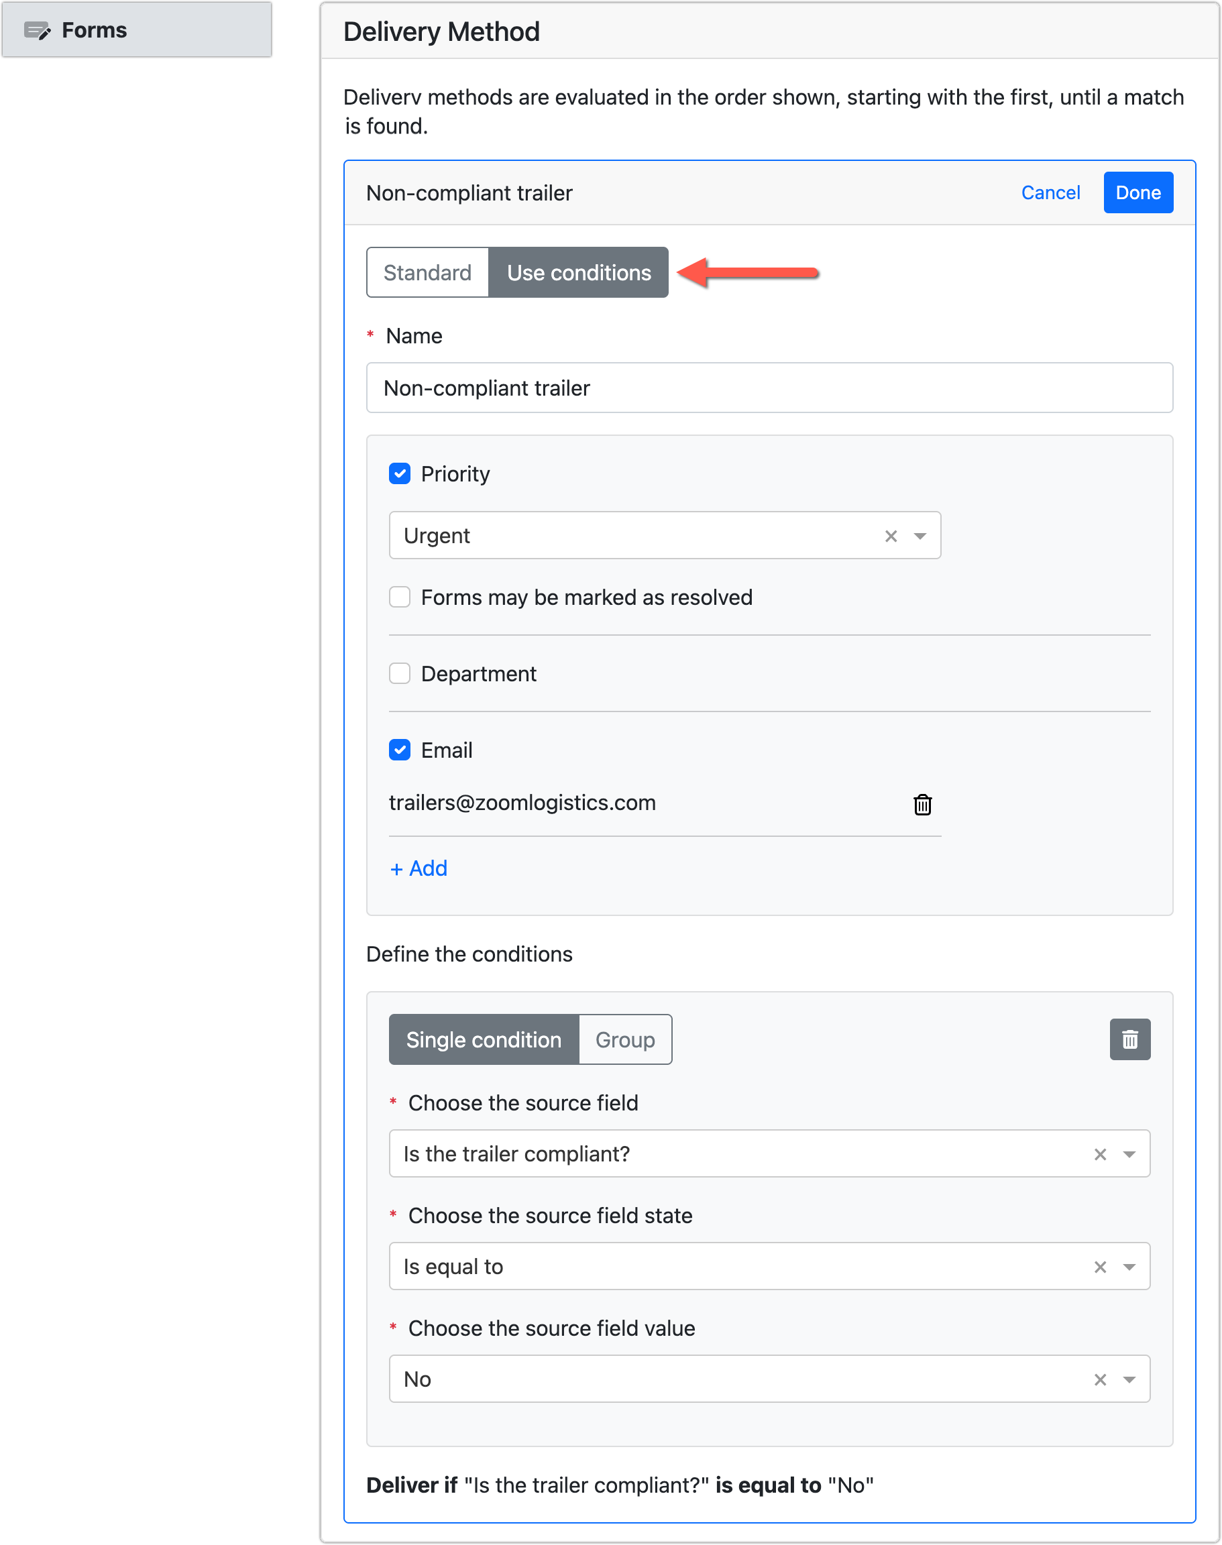
Task: Click the Done button
Action: [1137, 192]
